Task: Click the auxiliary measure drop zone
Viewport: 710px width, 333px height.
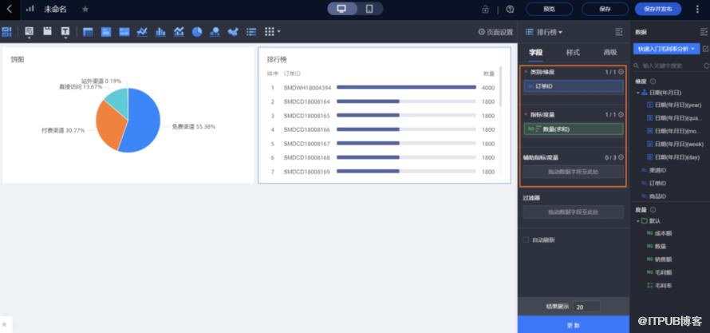Action: (x=574, y=172)
